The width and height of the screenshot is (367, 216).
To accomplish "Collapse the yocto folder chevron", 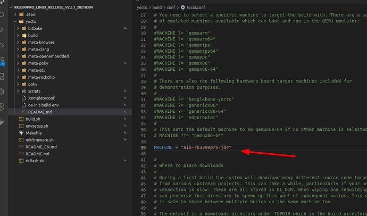I will [15, 21].
